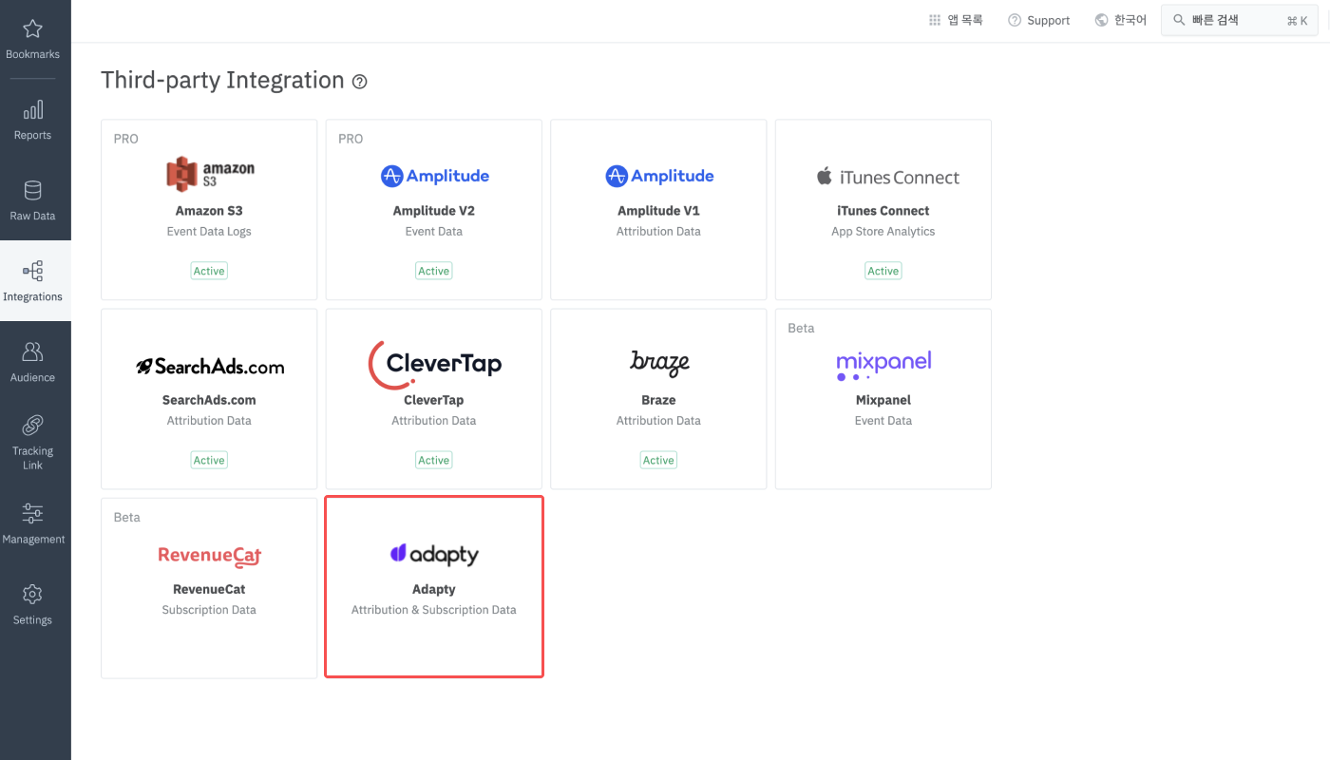Click the Adapty logo
This screenshot has width=1330, height=760.
pos(434,554)
